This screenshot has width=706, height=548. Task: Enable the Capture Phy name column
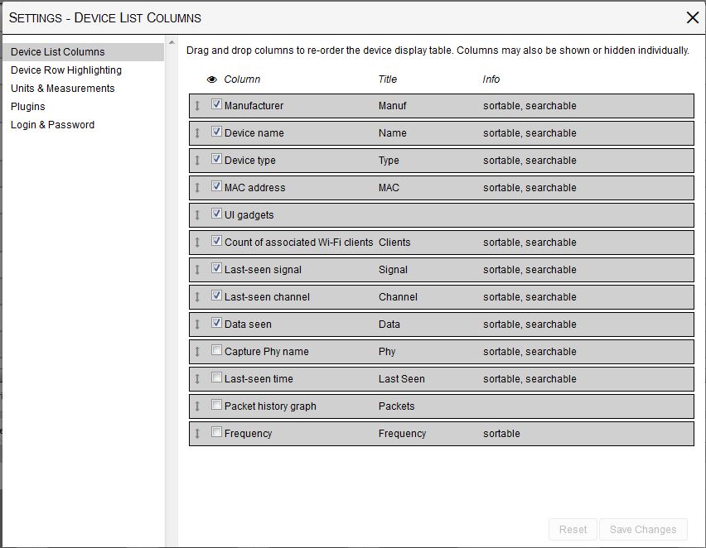coord(216,350)
